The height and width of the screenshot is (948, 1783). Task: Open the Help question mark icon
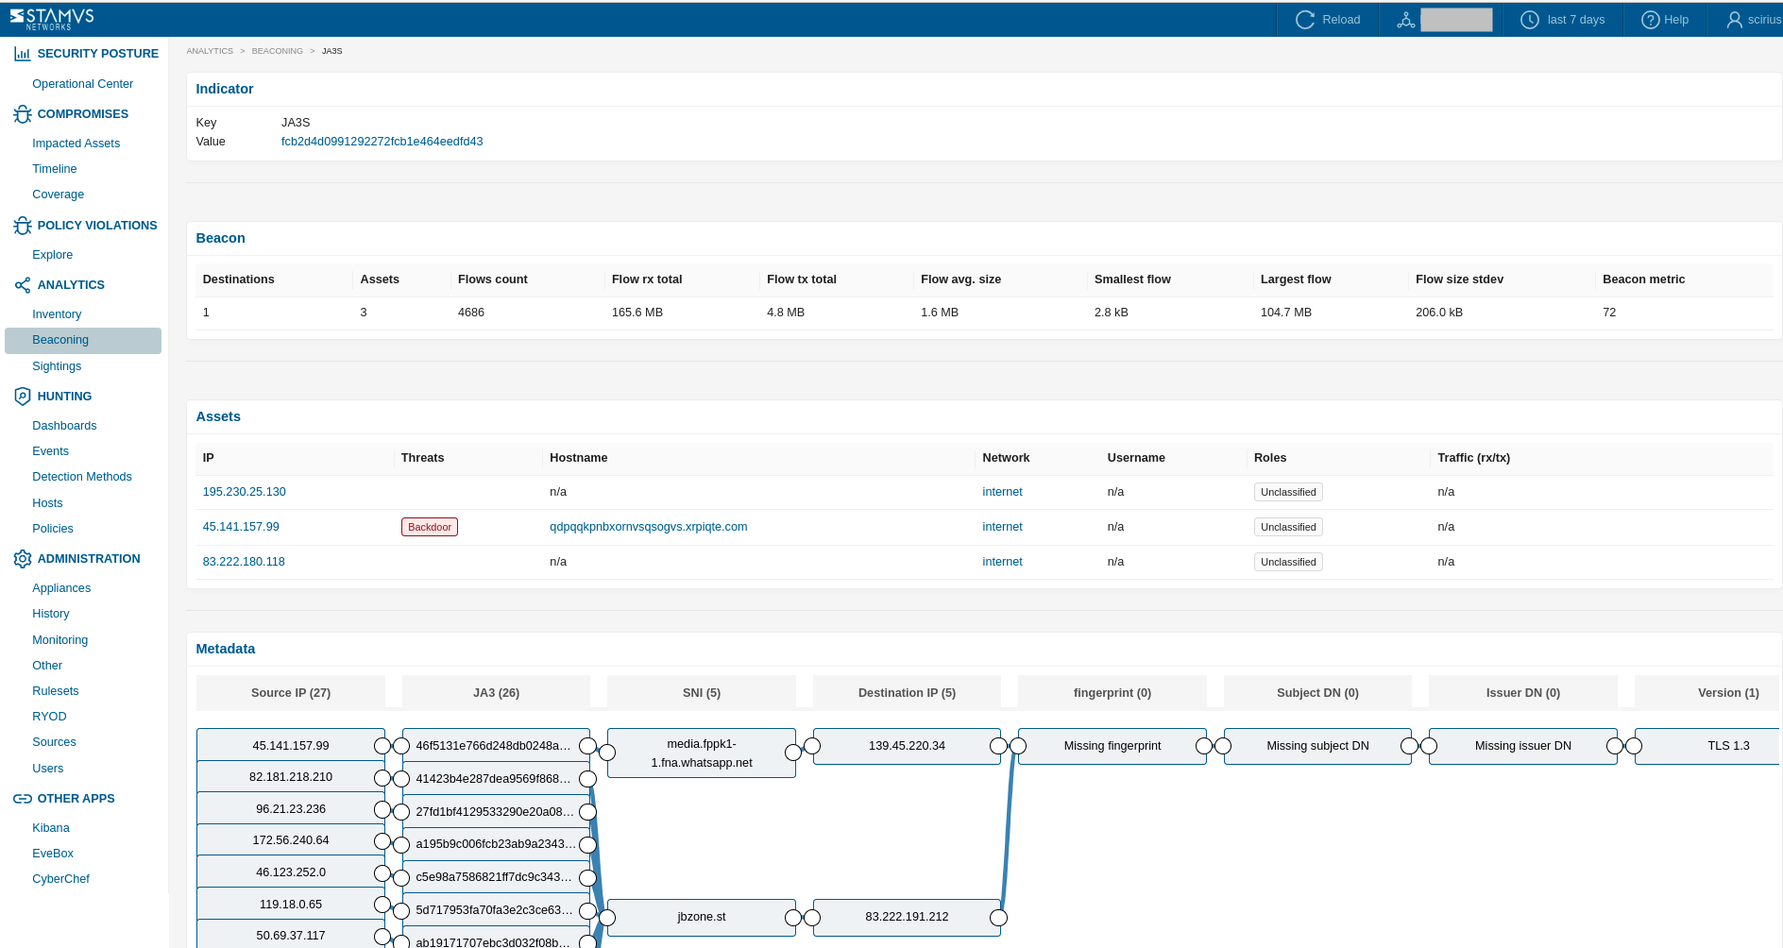[1650, 20]
